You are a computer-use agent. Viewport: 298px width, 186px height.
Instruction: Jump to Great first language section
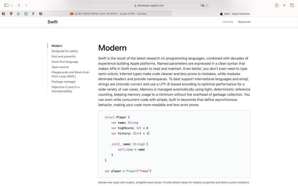click(65, 62)
